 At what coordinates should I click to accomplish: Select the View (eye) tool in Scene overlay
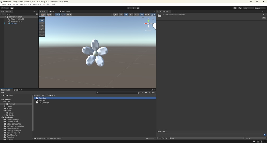[x=42, y=20]
